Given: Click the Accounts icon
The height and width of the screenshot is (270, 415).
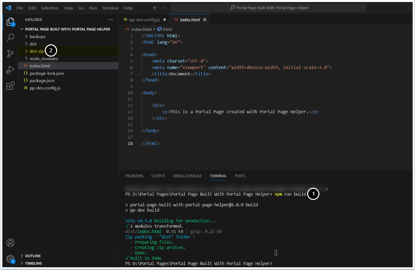Looking at the screenshot, I should tap(10, 243).
